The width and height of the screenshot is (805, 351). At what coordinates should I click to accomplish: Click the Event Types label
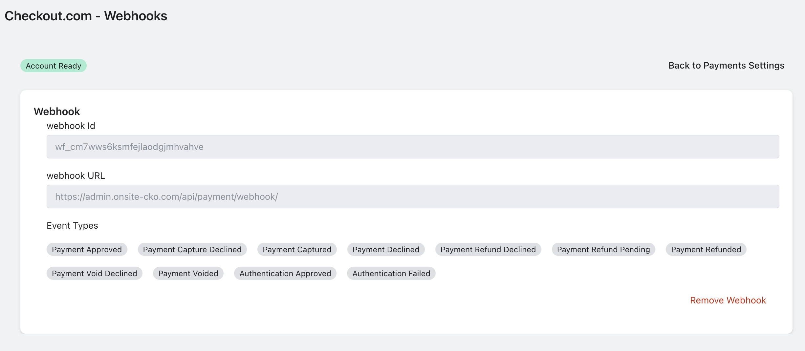pos(72,225)
